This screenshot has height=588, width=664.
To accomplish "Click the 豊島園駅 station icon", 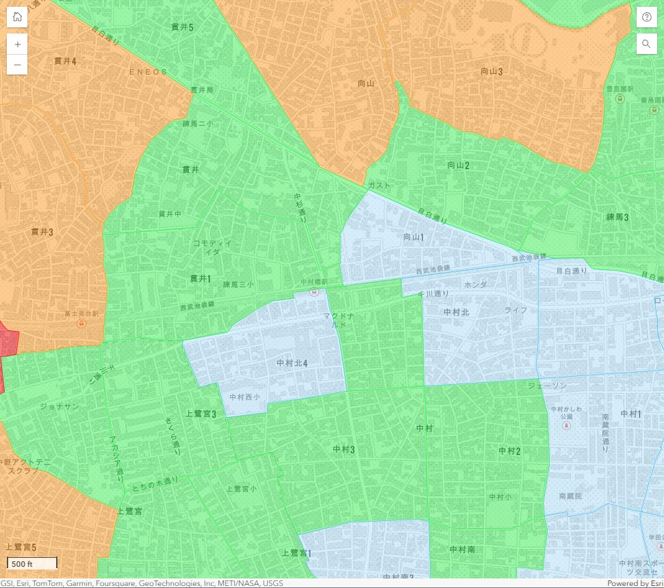I will [620, 98].
